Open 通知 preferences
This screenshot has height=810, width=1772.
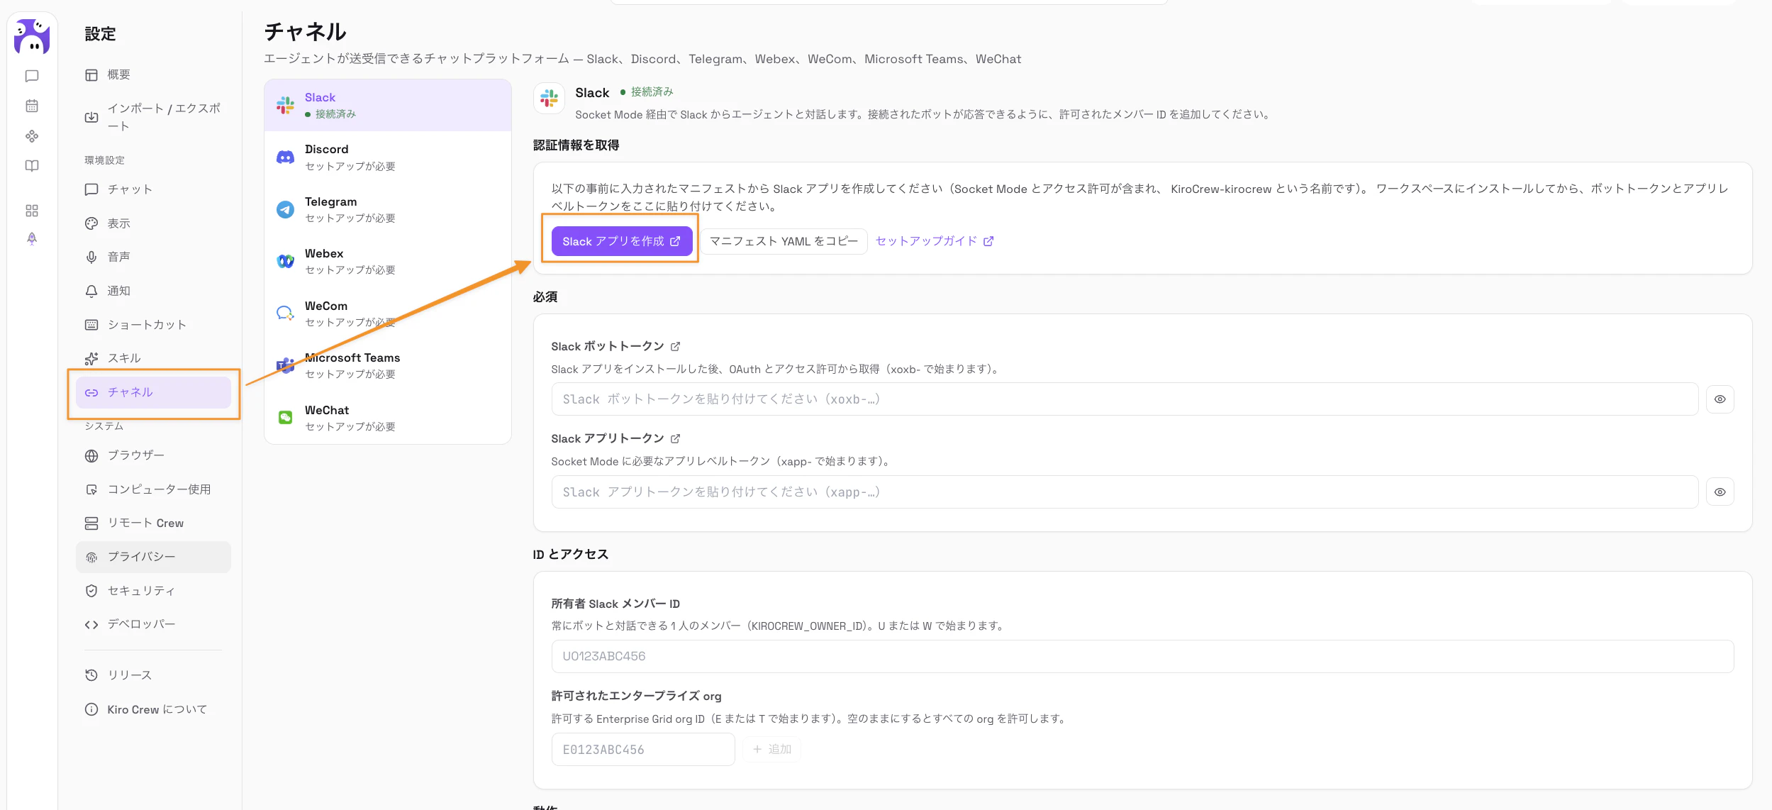pyautogui.click(x=153, y=291)
